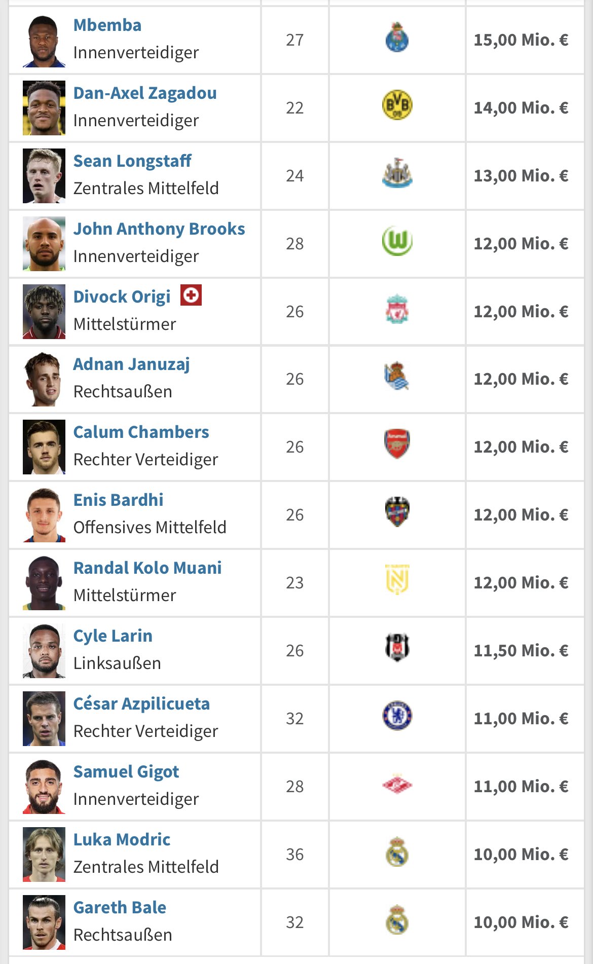Open the Besiktas club badge
The height and width of the screenshot is (964, 593).
point(397,648)
